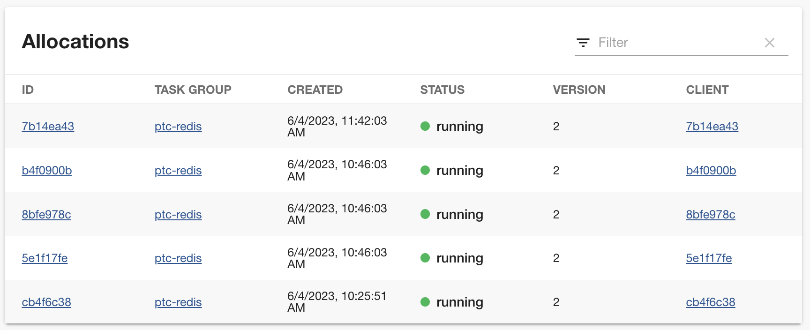This screenshot has width=810, height=330.
Task: Type in the Filter input field
Action: pos(675,43)
